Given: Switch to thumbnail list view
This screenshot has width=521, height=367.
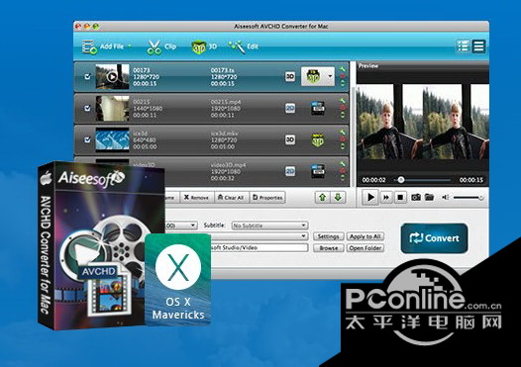Looking at the screenshot, I should pos(463,46).
